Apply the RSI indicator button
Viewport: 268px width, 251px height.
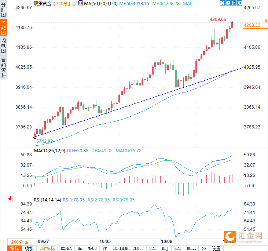point(177,248)
